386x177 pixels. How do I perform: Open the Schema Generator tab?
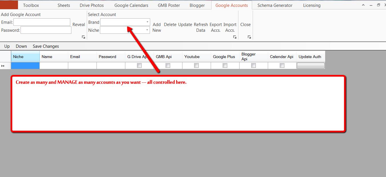tap(275, 5)
